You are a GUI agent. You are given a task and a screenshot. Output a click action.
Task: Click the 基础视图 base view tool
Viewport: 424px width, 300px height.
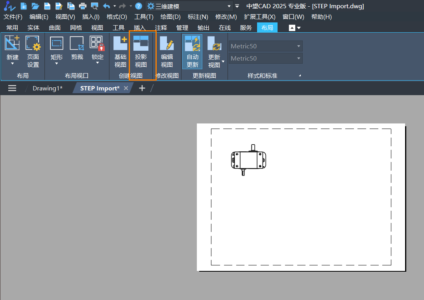(120, 52)
